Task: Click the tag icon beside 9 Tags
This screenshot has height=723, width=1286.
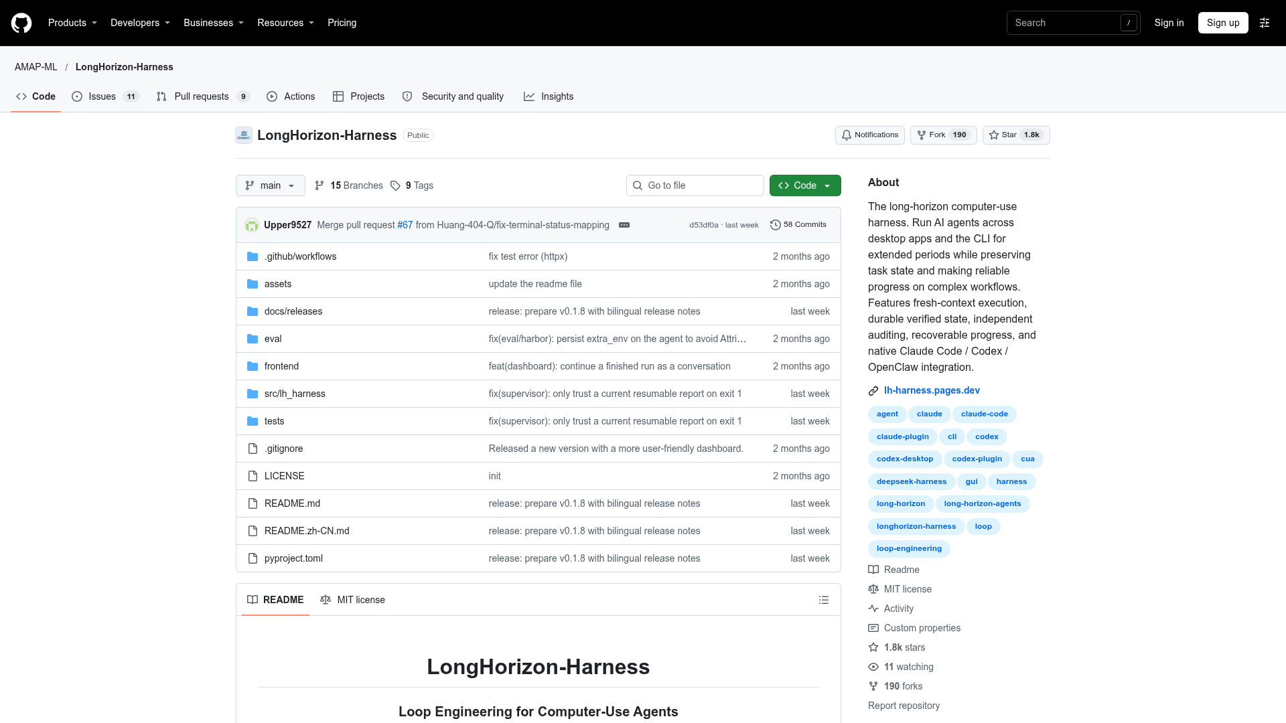Action: (396, 185)
